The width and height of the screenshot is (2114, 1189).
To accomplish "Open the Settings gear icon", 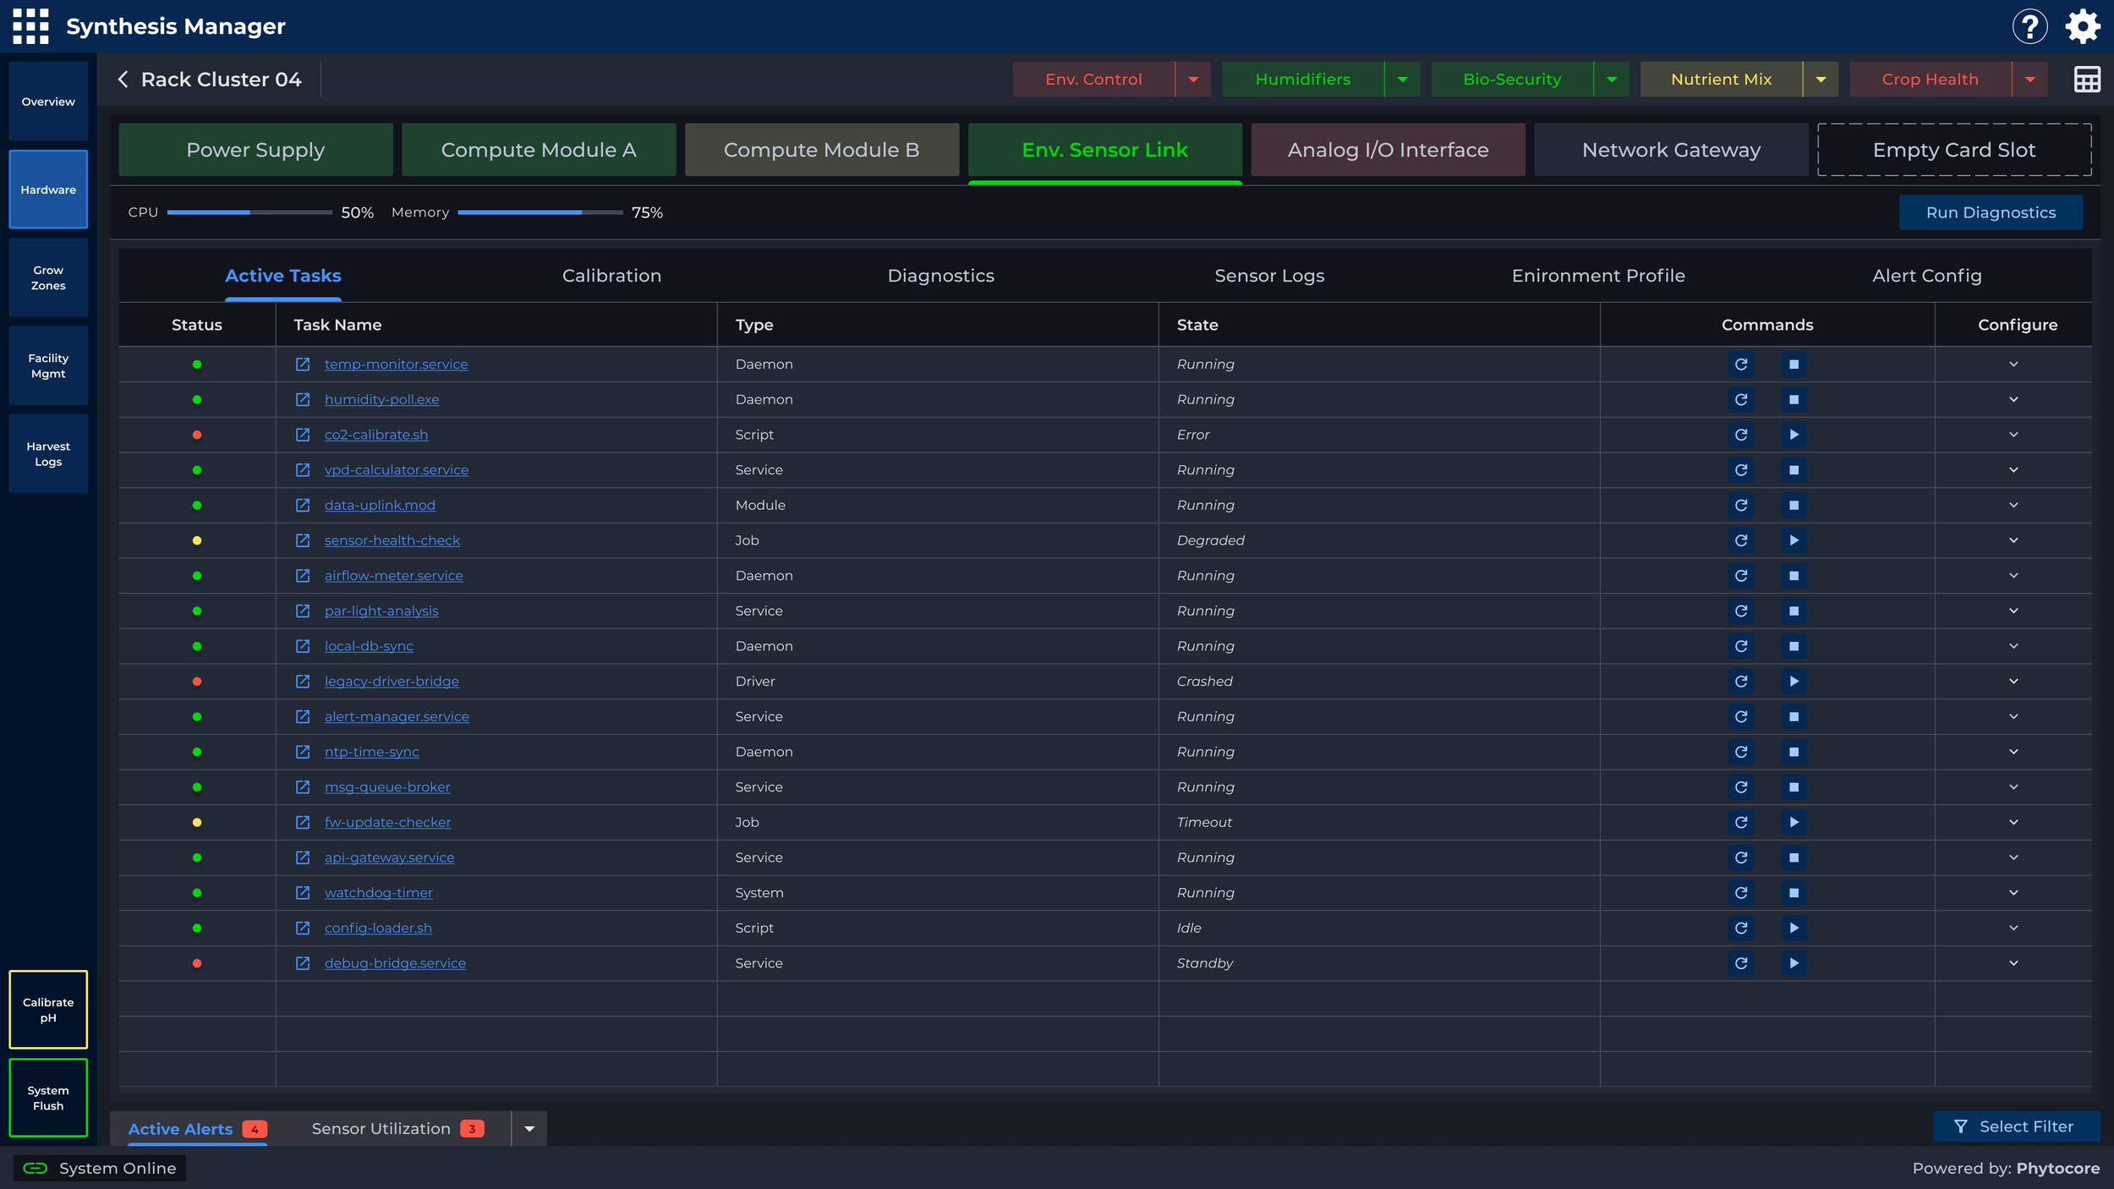I will 2083,25.
